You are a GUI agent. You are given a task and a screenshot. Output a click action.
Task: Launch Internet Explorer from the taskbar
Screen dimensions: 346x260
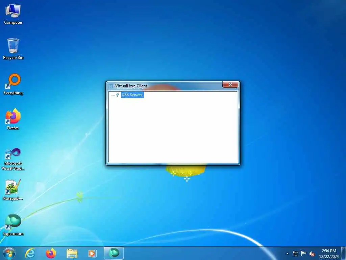click(x=30, y=253)
